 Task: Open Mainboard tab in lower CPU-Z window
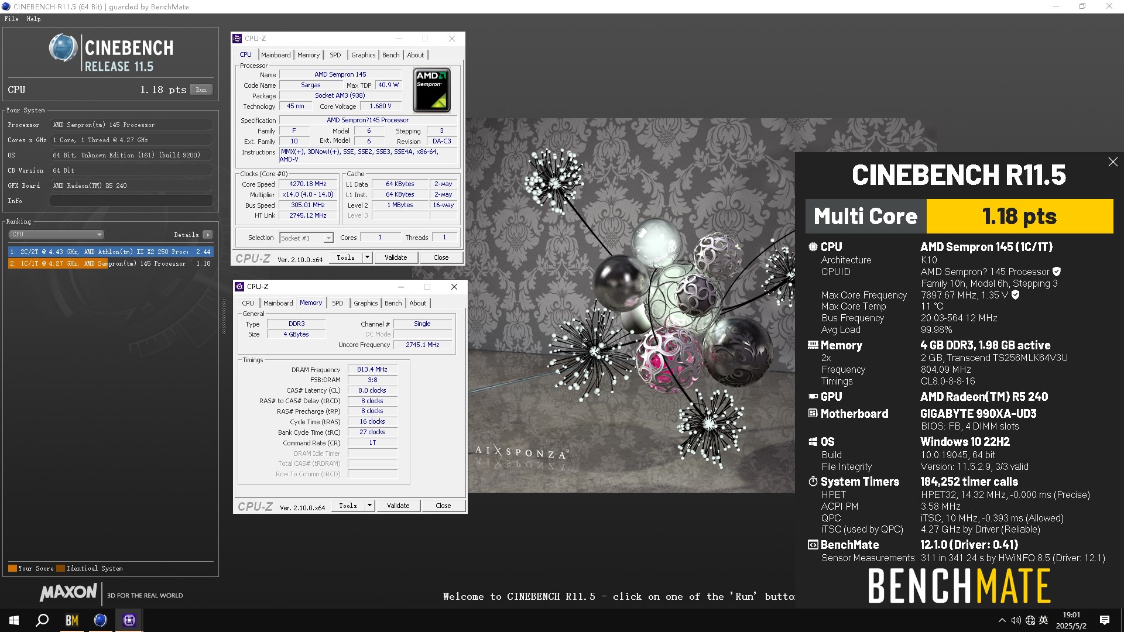pos(278,303)
